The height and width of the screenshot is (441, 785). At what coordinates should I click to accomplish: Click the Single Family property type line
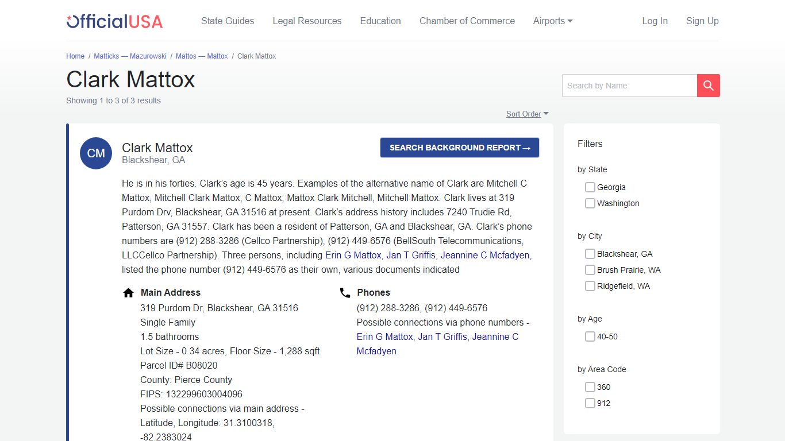(168, 323)
